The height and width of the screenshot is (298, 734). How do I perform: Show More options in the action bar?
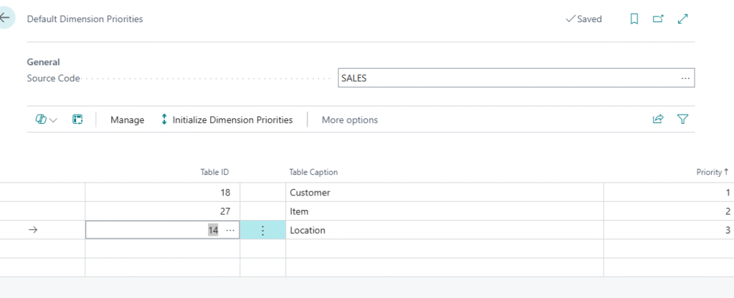click(349, 120)
